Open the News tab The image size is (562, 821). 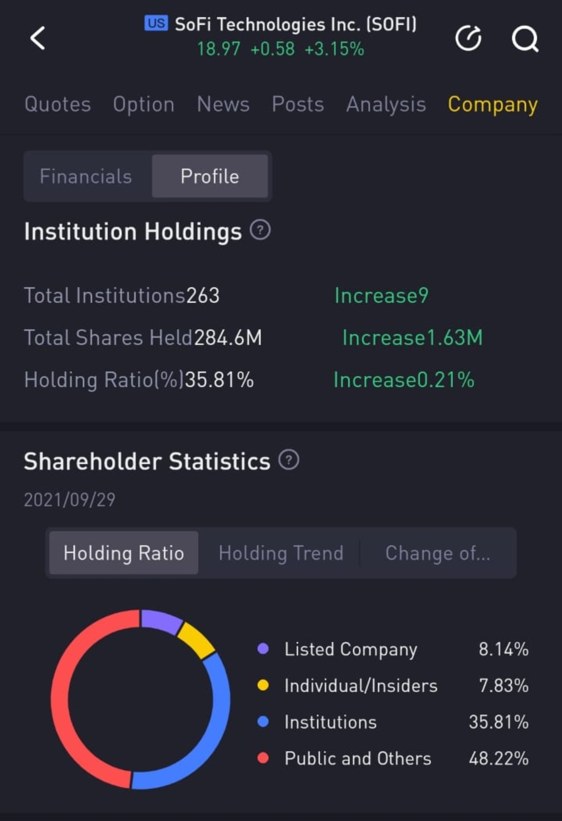tap(223, 104)
